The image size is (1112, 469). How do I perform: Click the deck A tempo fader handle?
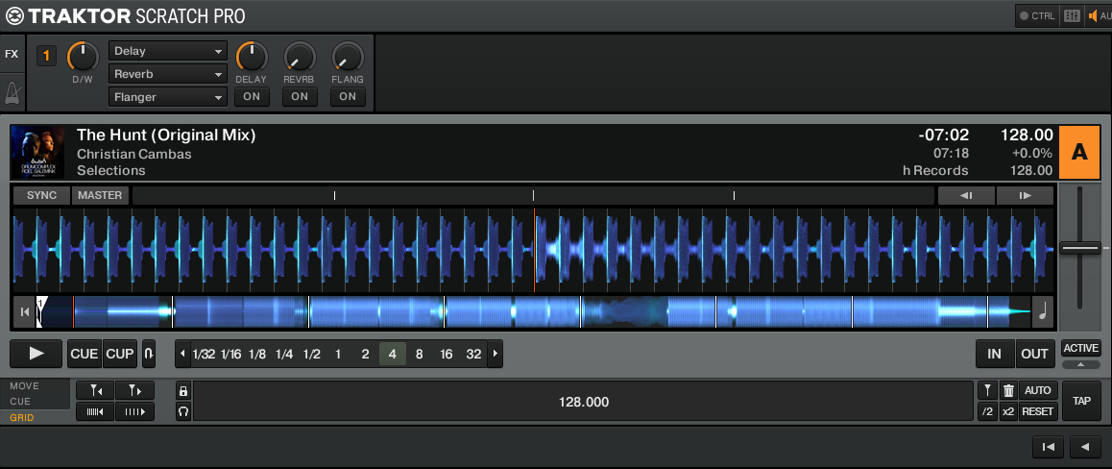pyautogui.click(x=1080, y=248)
